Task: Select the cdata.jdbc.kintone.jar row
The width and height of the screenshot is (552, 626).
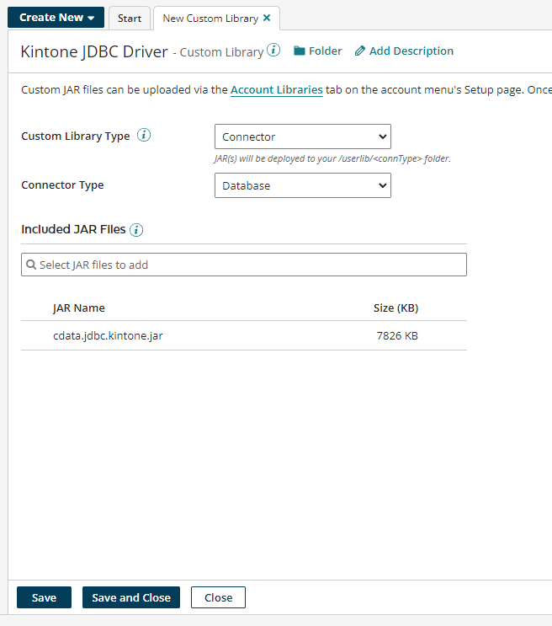Action: pos(244,336)
